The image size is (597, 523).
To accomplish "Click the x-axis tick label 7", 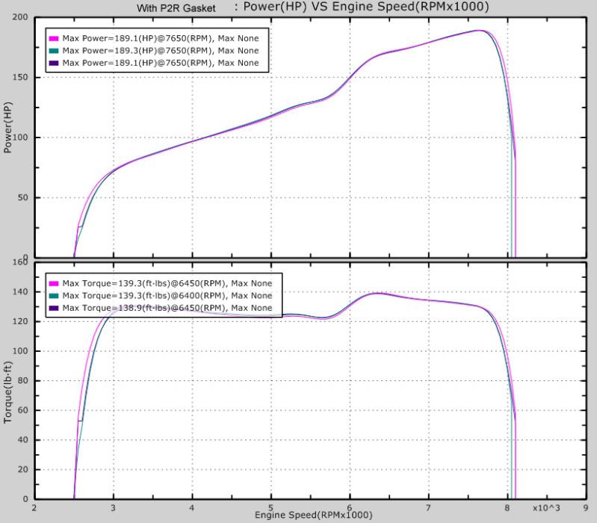I will tap(428, 508).
